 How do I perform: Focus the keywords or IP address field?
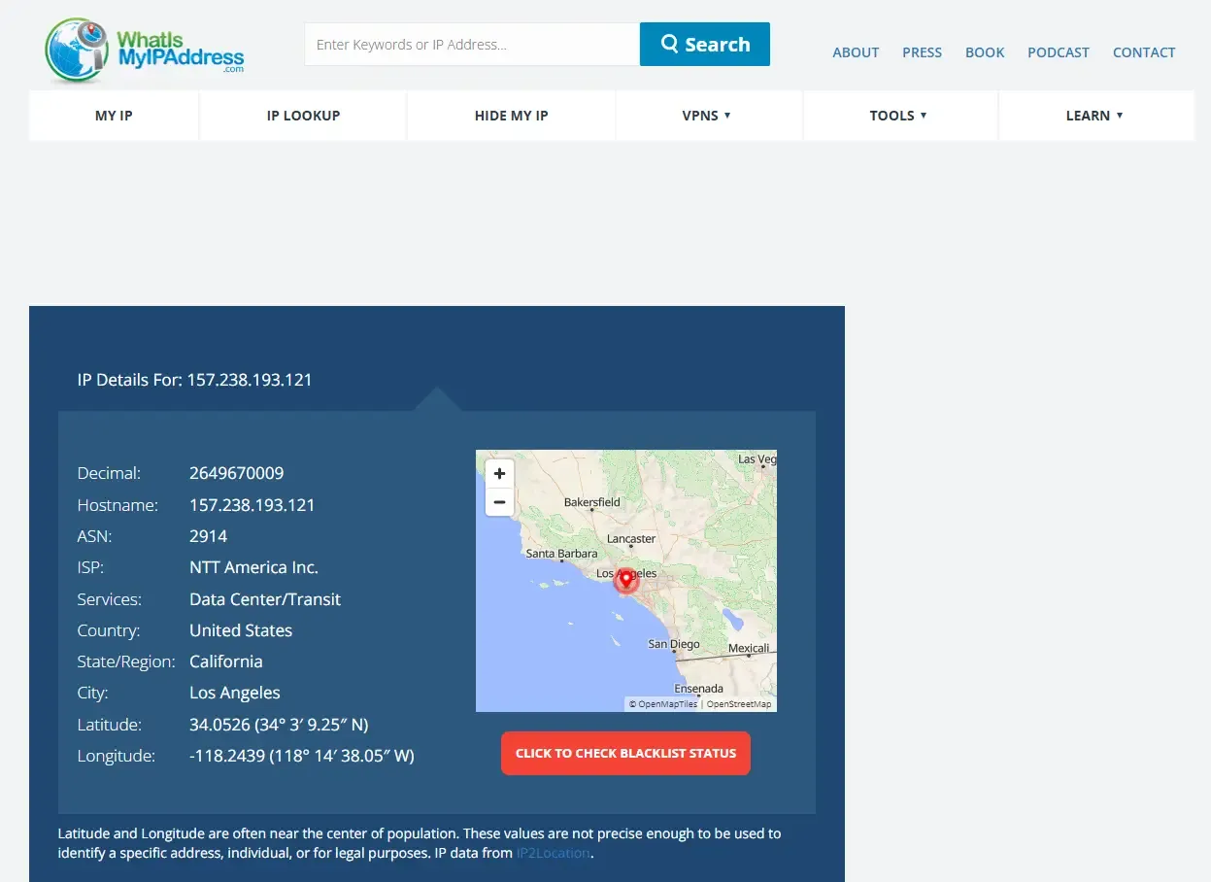tap(472, 45)
